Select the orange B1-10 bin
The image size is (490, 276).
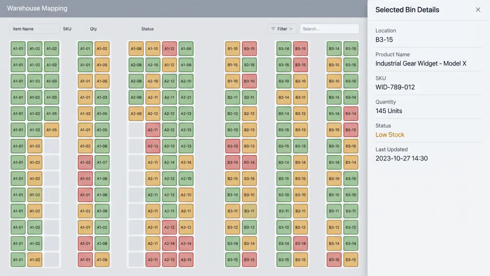click(233, 81)
